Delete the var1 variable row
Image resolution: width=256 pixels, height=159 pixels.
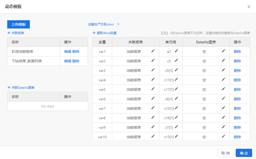(x=237, y=52)
